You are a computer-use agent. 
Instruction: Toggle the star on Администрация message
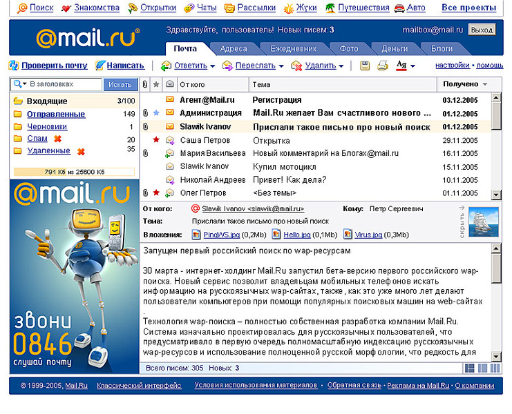coord(156,113)
